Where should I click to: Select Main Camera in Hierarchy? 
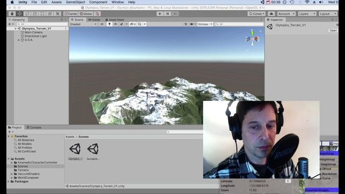[x=33, y=32]
